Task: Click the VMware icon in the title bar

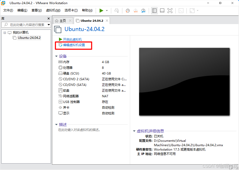Action: (3, 3)
